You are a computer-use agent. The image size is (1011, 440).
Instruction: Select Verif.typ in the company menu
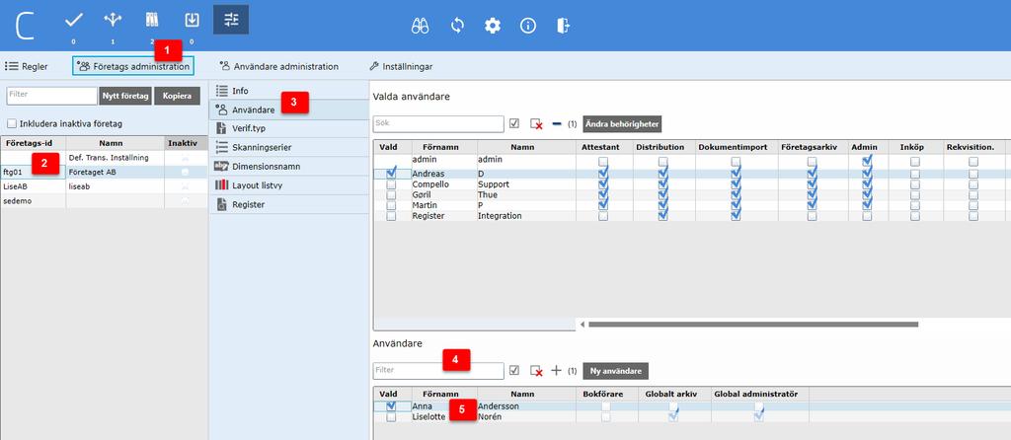(289, 128)
